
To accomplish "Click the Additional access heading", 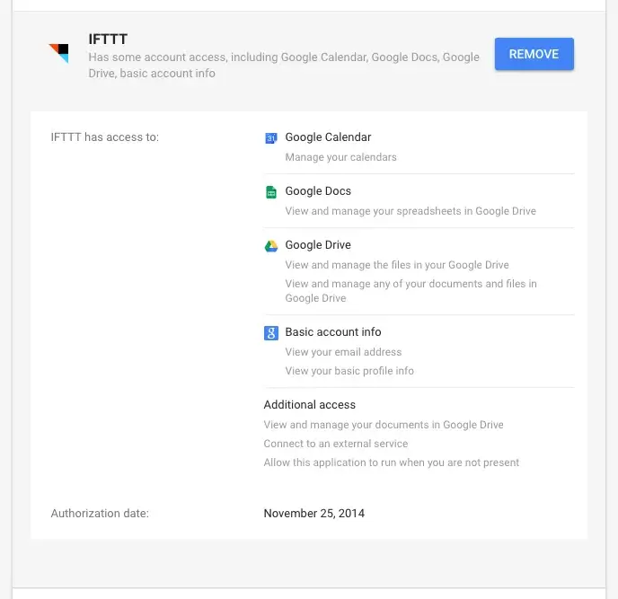I will [x=309, y=405].
